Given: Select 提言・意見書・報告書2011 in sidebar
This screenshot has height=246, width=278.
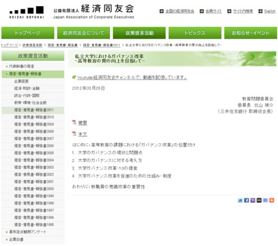Looking at the screenshot, I should click(33, 110).
